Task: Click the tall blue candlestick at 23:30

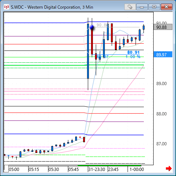Action: (x=88, y=51)
